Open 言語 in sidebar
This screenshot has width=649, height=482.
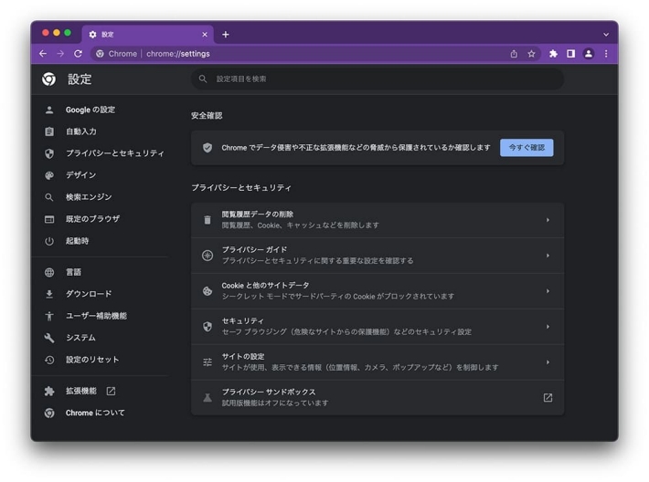(73, 272)
